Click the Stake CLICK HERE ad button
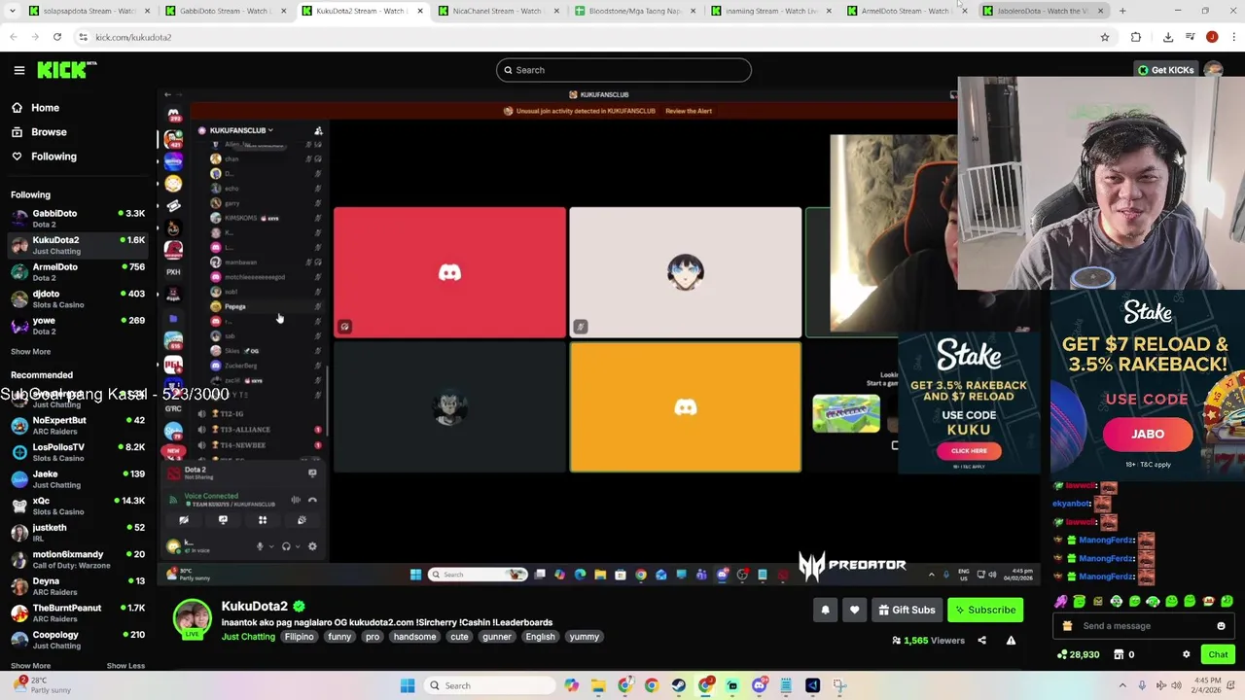Viewport: 1245px width, 700px height. click(969, 451)
